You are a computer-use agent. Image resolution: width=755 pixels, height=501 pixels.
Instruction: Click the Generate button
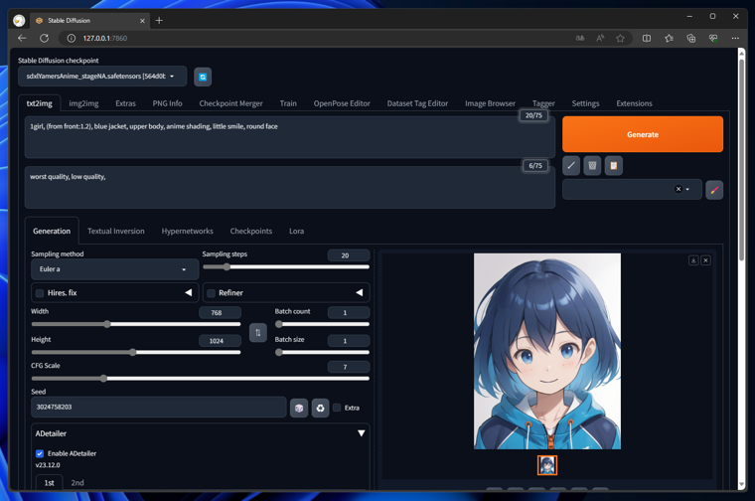(x=643, y=134)
